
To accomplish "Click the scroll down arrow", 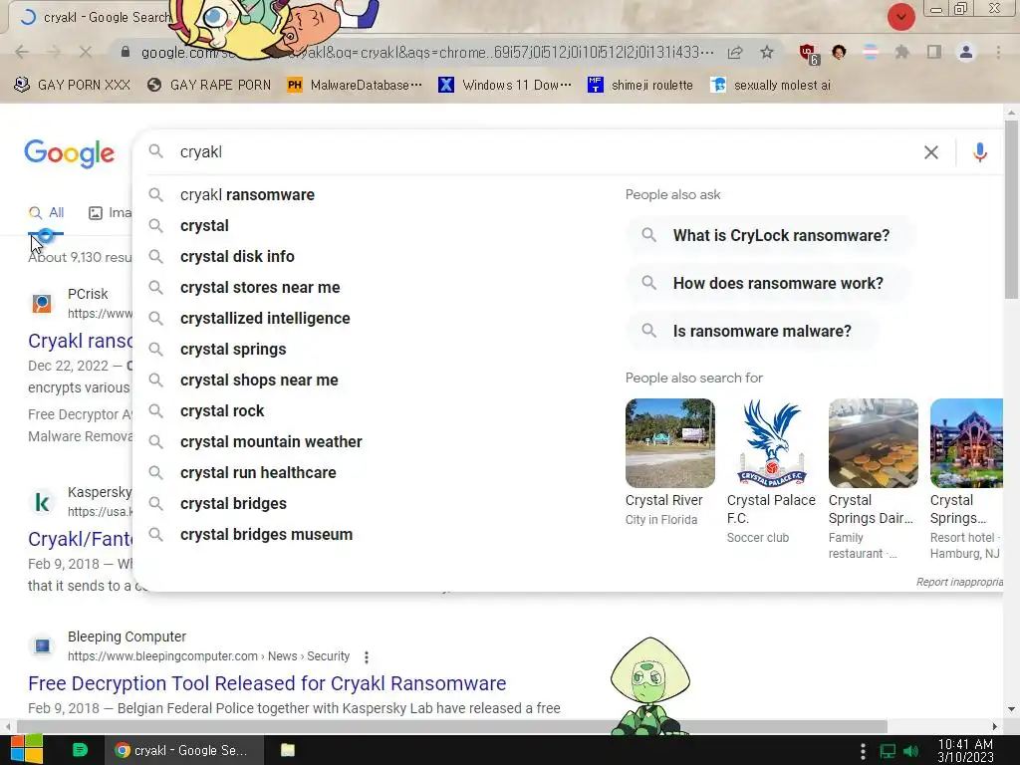I will (x=1011, y=708).
